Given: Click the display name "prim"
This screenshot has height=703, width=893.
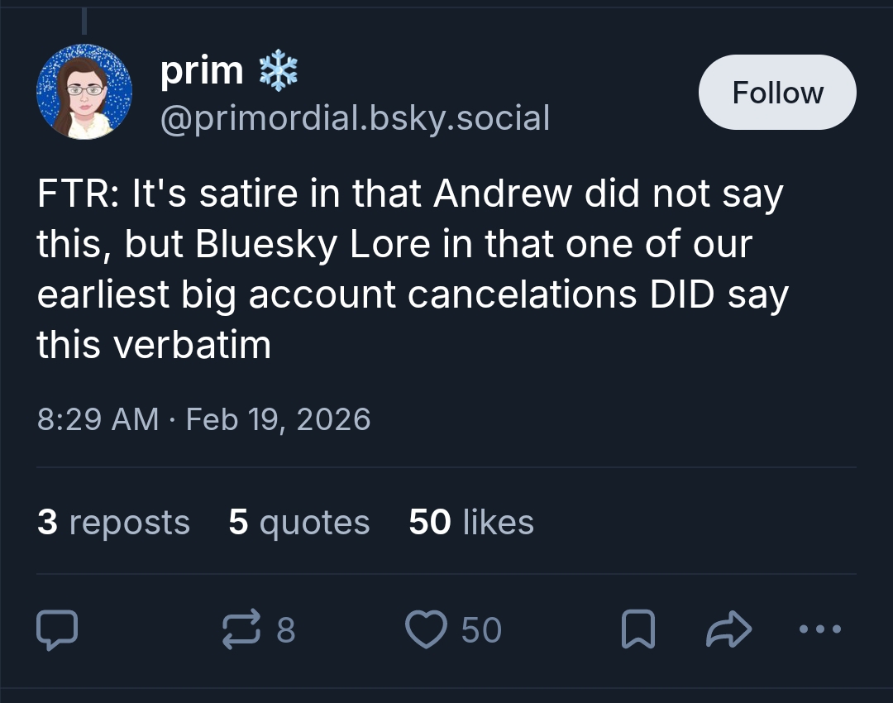Looking at the screenshot, I should tap(201, 72).
